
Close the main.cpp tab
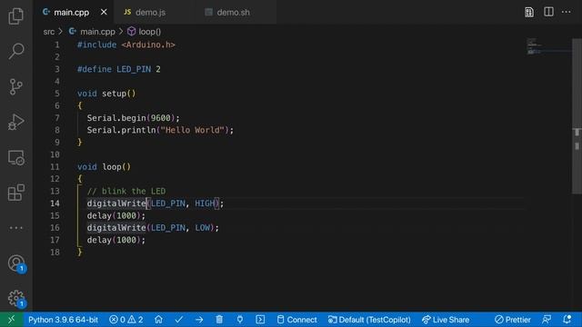pos(104,12)
